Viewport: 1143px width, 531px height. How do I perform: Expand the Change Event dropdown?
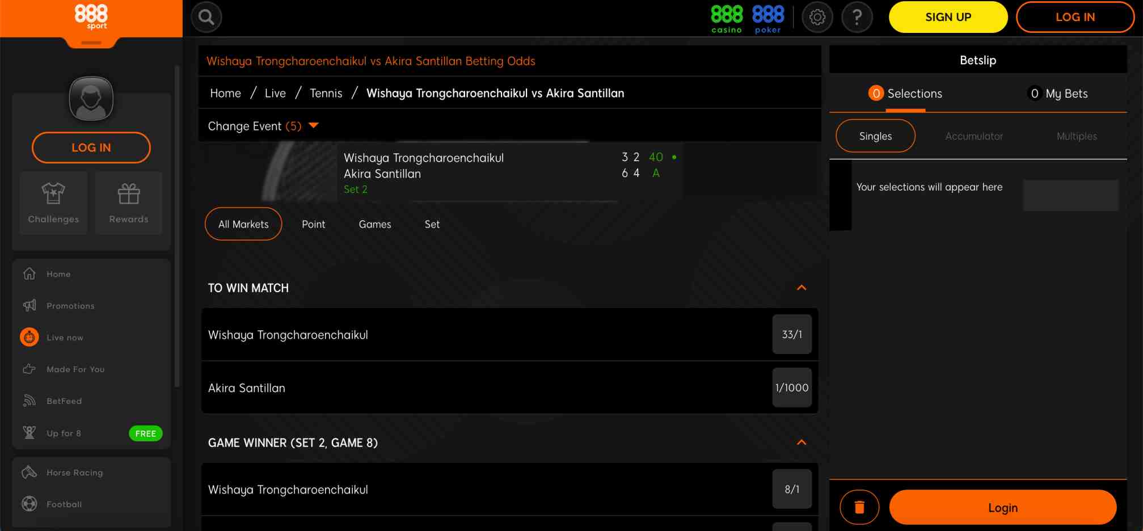[314, 125]
